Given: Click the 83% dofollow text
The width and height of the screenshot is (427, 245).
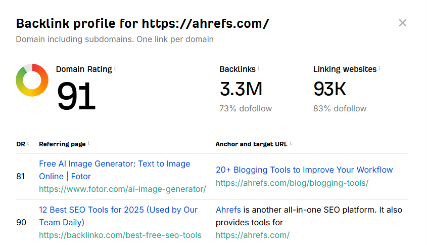Looking at the screenshot, I should [340, 109].
